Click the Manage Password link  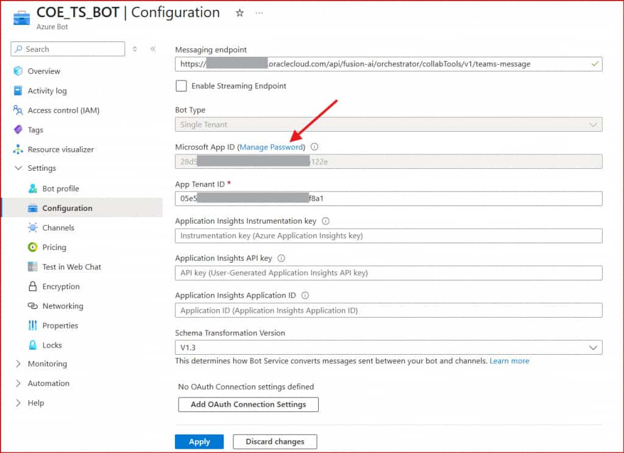pos(271,147)
